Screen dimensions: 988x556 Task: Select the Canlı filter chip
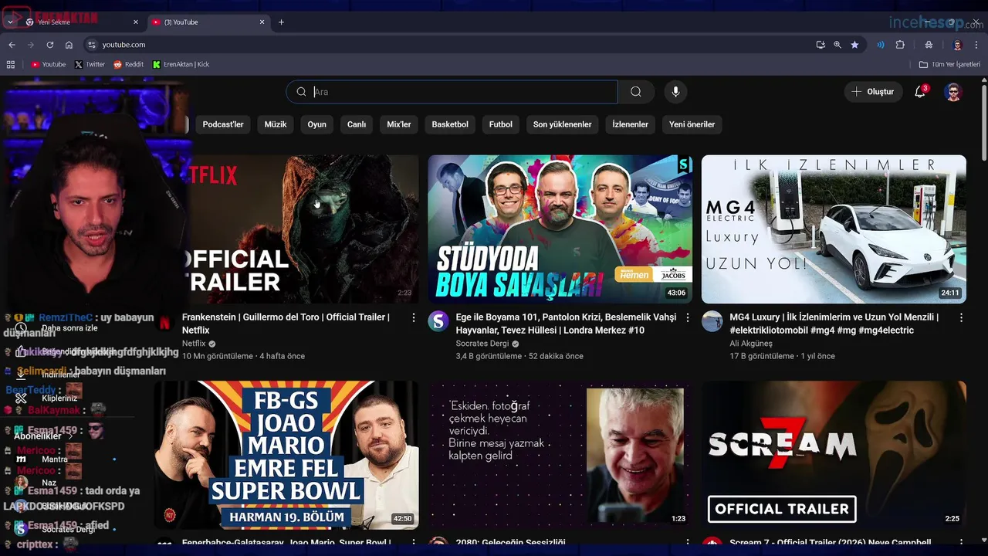pos(357,124)
